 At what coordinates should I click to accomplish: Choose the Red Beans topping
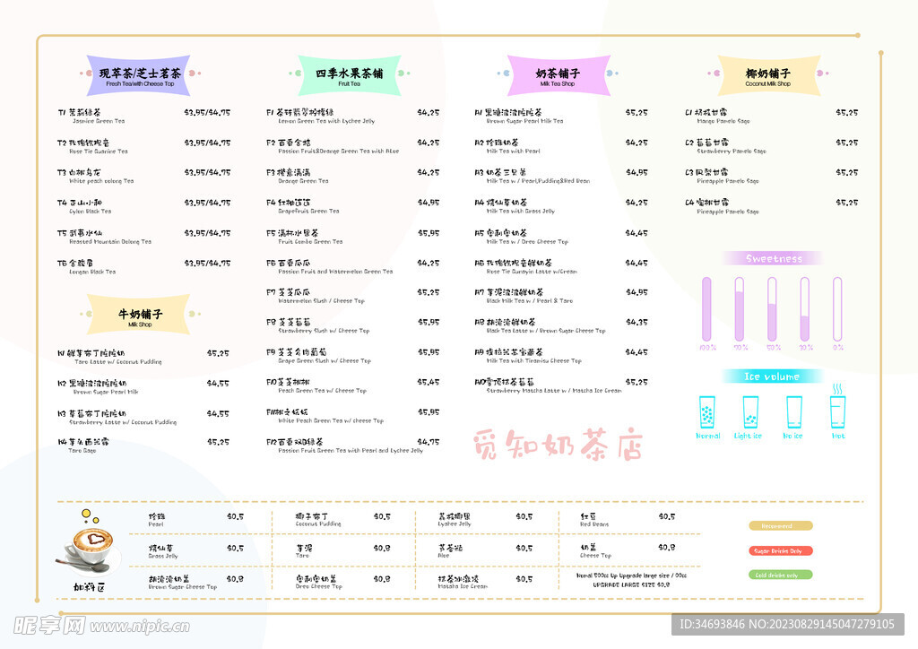click(x=628, y=520)
